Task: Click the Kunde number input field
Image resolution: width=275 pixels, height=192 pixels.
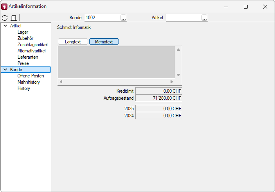Action: point(102,18)
